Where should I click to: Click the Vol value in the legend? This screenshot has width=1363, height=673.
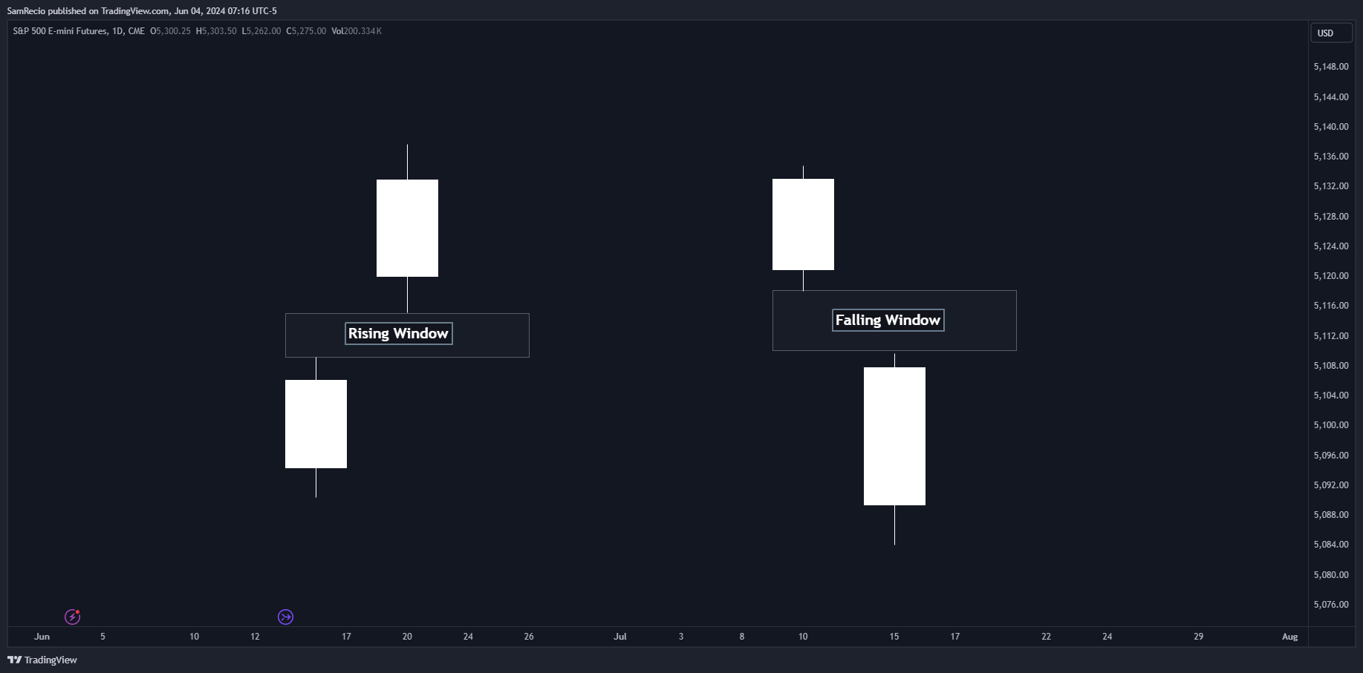point(357,31)
